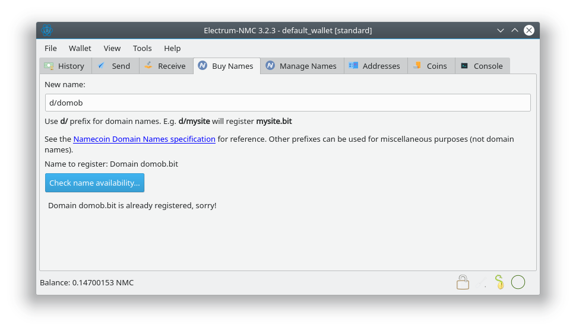
Task: Open the Tools menu
Action: tap(142, 48)
